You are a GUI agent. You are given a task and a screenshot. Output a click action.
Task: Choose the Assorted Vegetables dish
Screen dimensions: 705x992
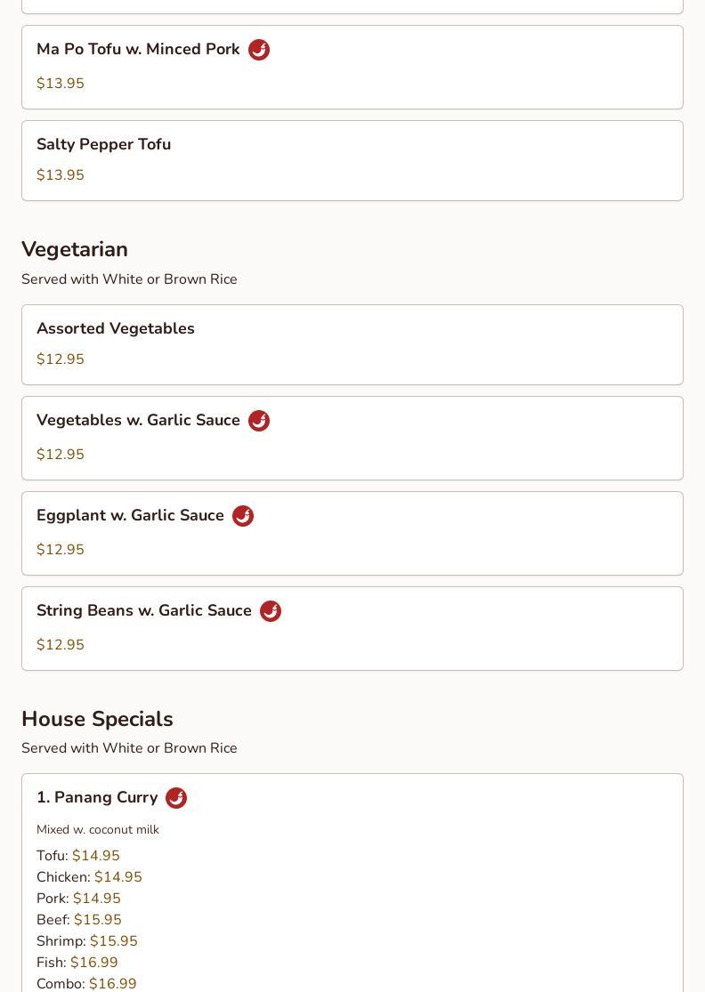coord(352,345)
